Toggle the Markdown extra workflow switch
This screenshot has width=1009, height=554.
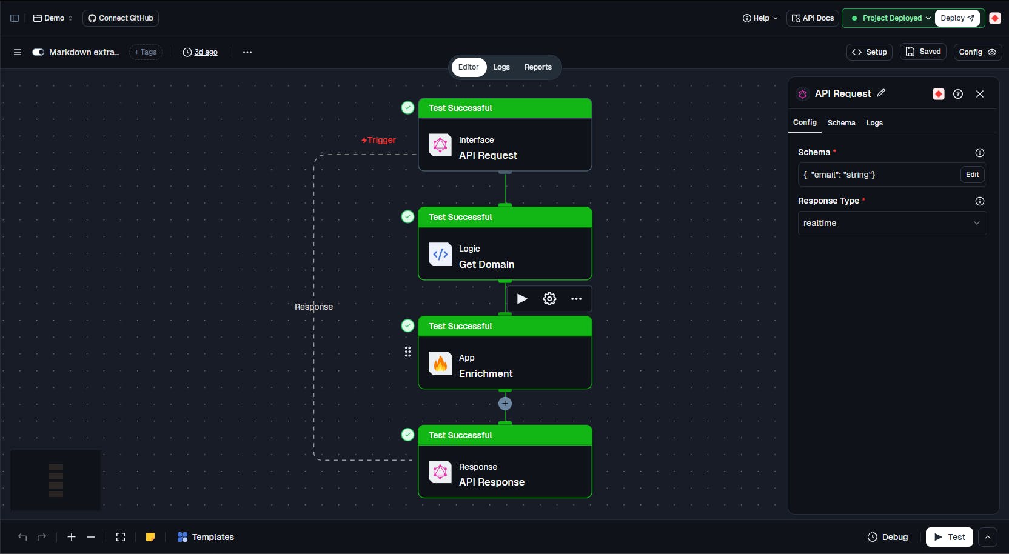point(38,52)
